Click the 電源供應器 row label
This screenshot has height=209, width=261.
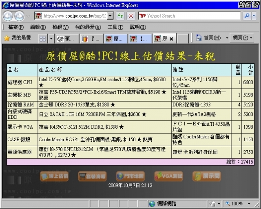22,152
